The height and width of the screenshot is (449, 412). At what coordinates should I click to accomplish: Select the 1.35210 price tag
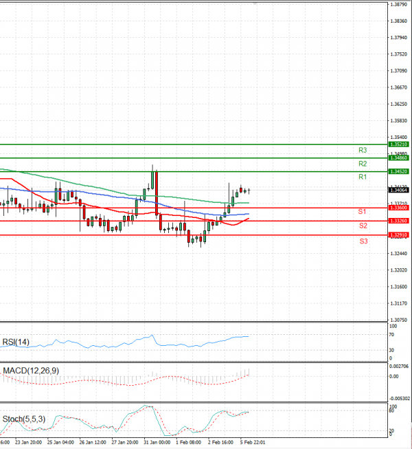(399, 144)
